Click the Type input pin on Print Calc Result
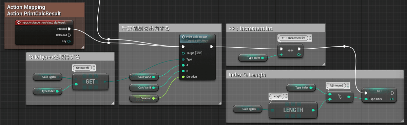 pyautogui.click(x=183, y=59)
